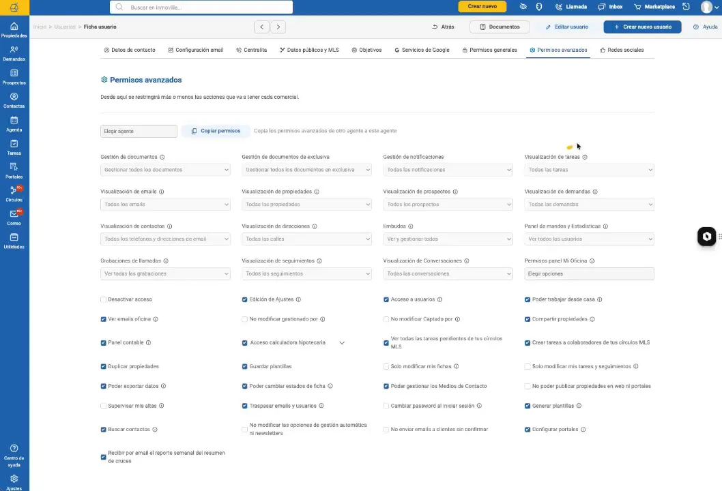Screen dimensions: 722x491
Task: Click Editar usuario button
Action: click(x=567, y=27)
